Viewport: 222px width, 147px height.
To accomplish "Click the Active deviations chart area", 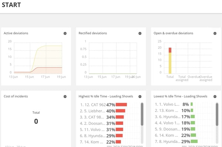I will pos(38,58).
